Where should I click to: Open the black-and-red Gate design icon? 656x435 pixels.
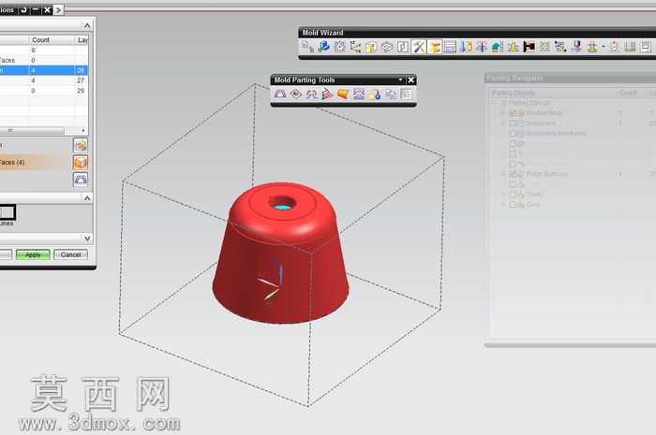529,47
